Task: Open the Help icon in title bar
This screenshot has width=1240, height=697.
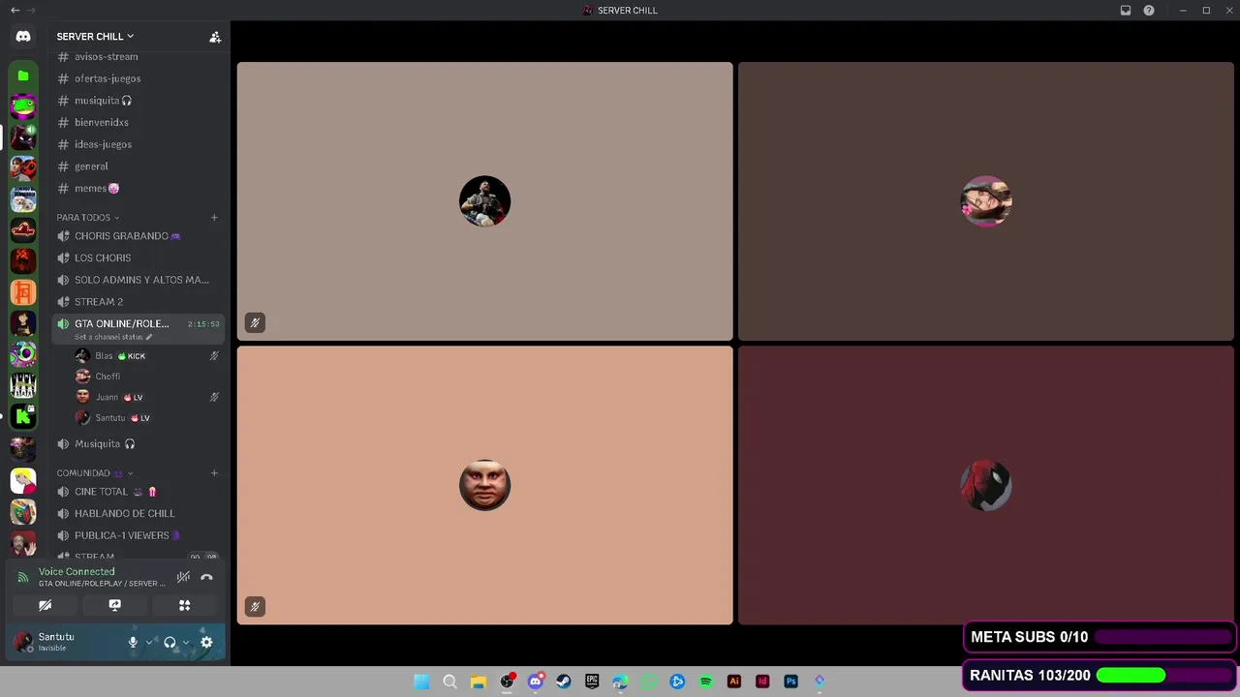Action: click(x=1149, y=11)
